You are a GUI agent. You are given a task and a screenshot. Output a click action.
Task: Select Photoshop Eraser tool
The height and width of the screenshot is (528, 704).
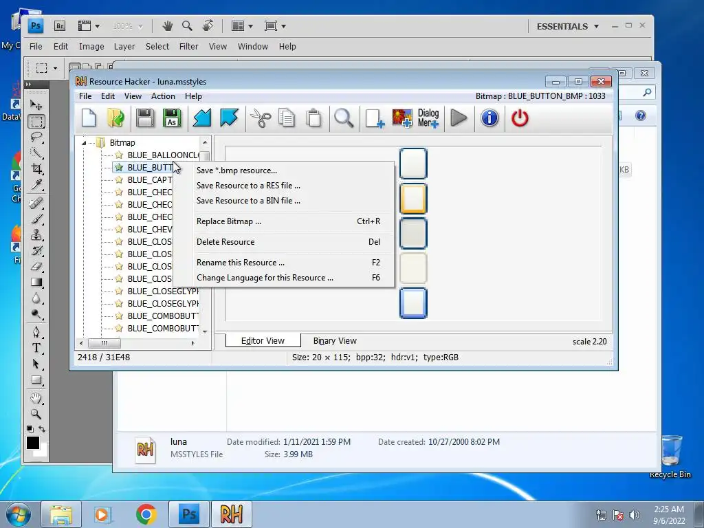tap(36, 267)
